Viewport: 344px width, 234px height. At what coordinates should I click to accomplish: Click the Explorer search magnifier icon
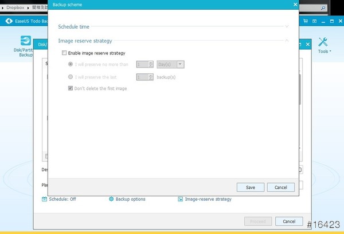click(323, 8)
